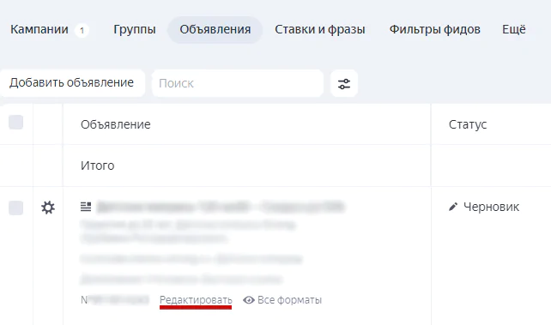Switch to the Группы tab
Screen dimensions: 551x325
[x=135, y=29]
